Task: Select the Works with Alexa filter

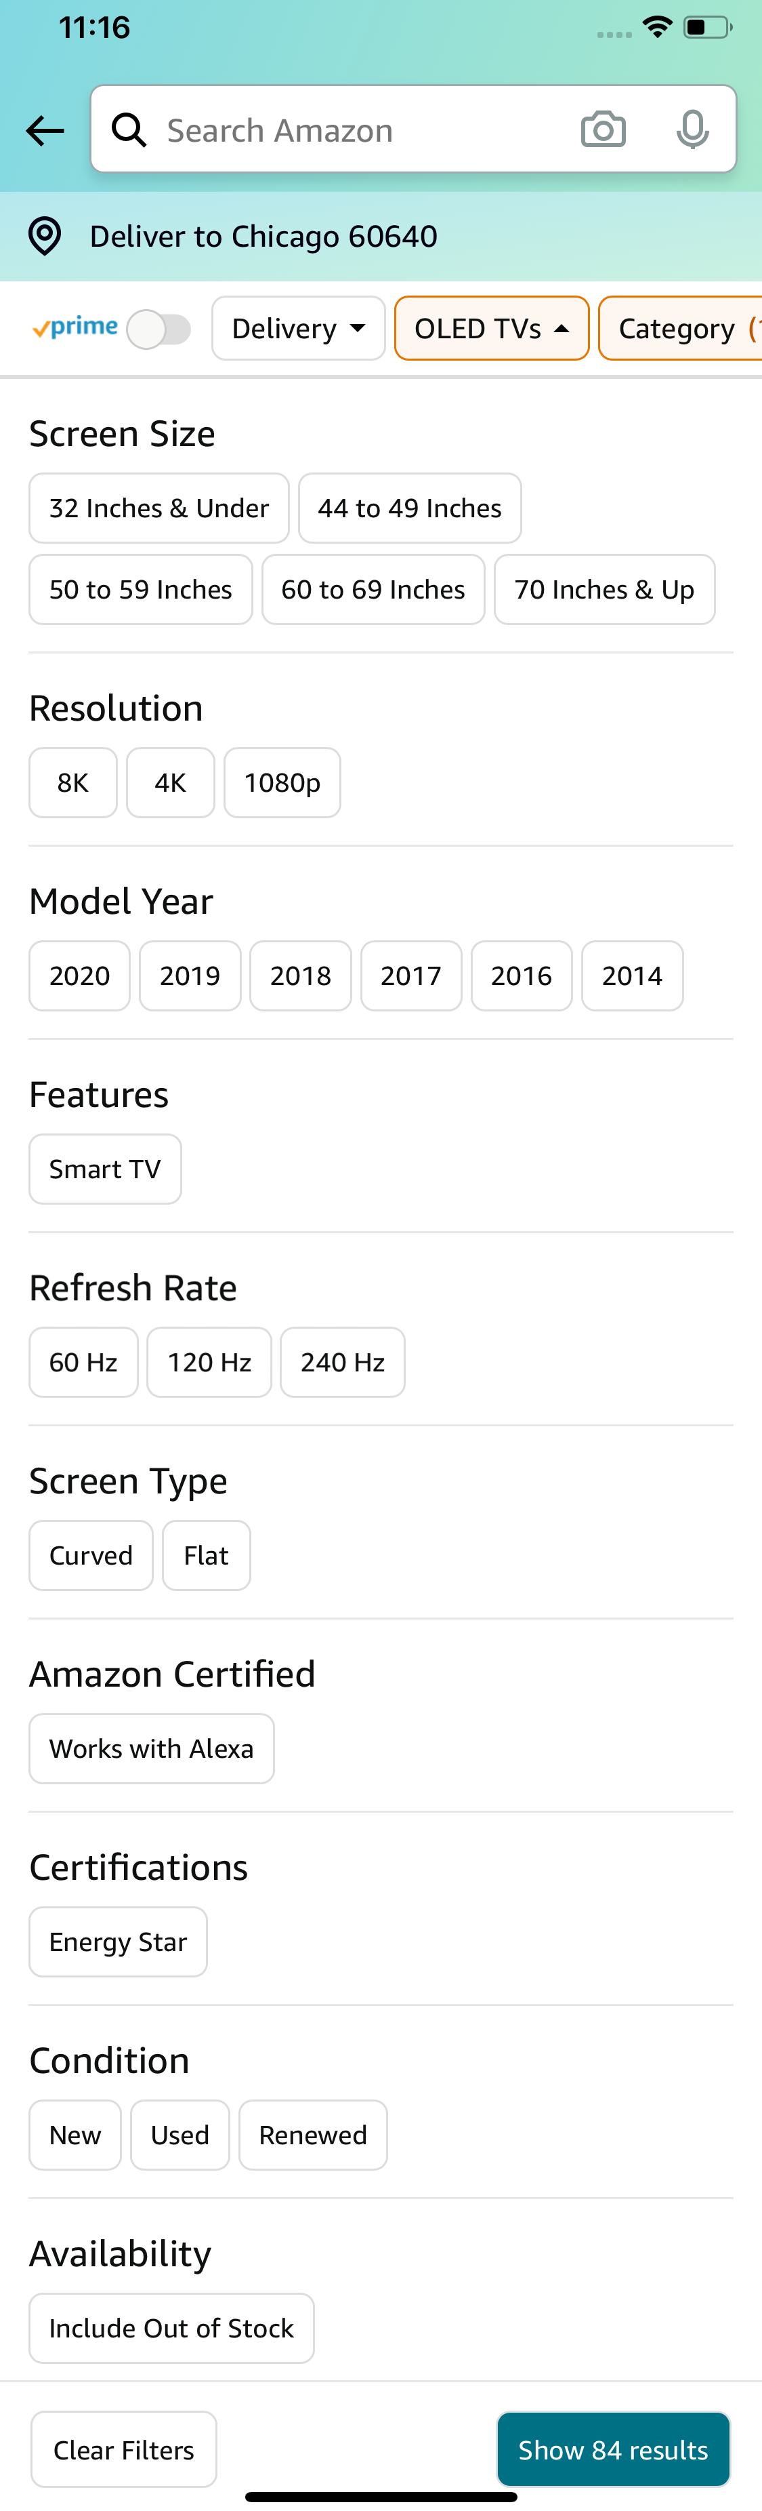Action: [x=151, y=1748]
